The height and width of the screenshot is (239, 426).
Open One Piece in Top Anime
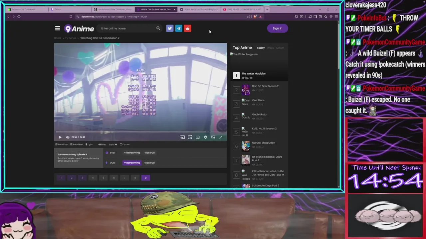click(258, 100)
